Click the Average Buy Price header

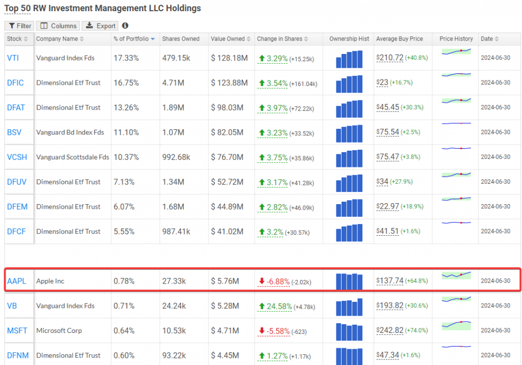coord(400,39)
